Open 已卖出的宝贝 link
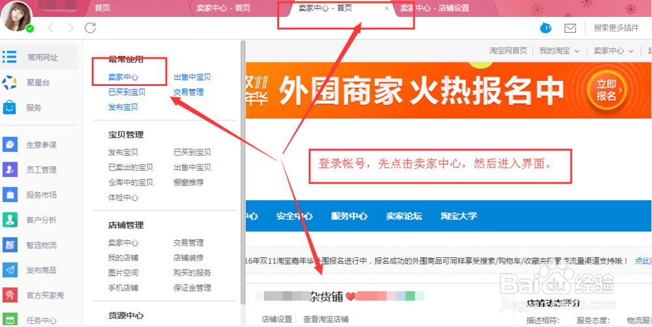Viewport: 652px width, 327px height. [130, 167]
